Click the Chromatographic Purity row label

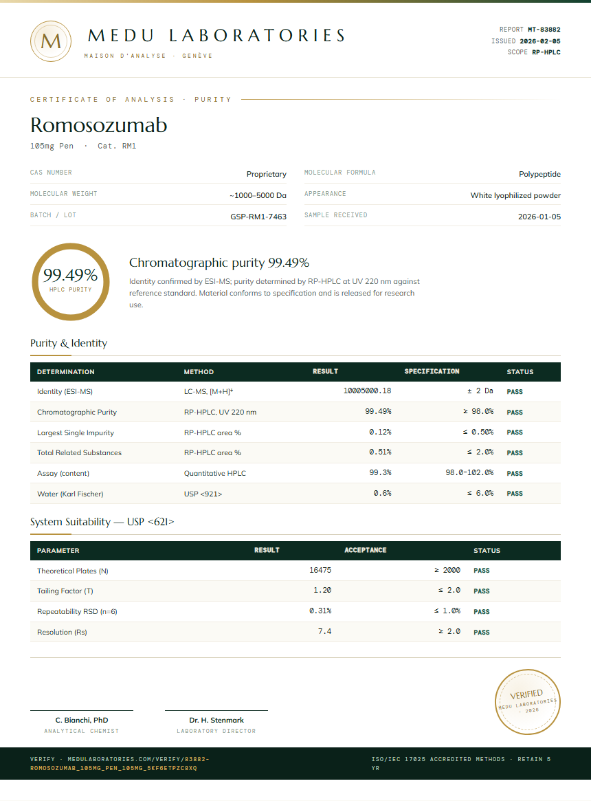coord(77,413)
